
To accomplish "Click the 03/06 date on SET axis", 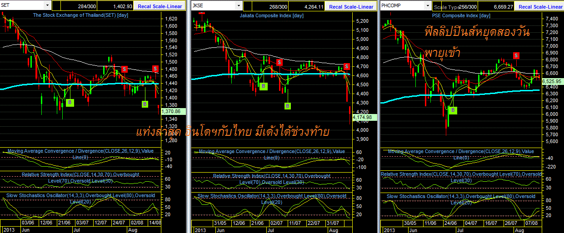I will (x=28, y=223).
